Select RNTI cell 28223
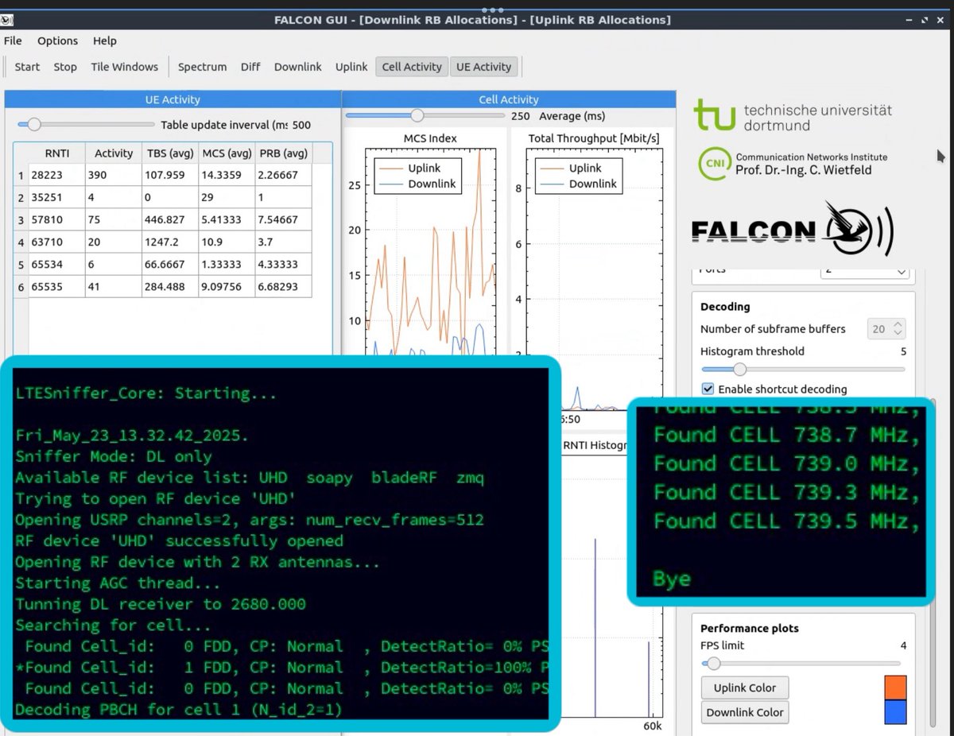The height and width of the screenshot is (736, 954). point(56,175)
